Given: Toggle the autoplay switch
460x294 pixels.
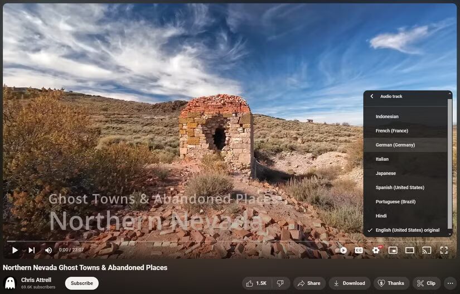Looking at the screenshot, I should (x=342, y=250).
